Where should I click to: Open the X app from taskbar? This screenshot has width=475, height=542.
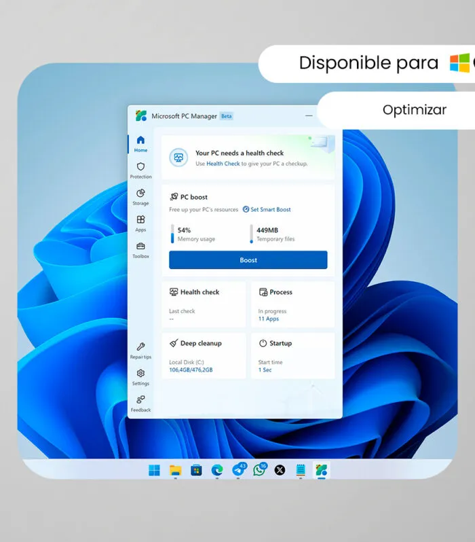point(280,470)
